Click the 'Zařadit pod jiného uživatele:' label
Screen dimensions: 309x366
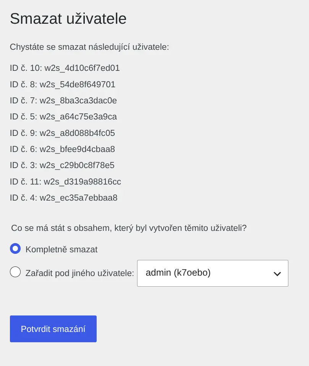point(80,273)
